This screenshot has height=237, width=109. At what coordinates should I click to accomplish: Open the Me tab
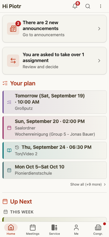76,229
